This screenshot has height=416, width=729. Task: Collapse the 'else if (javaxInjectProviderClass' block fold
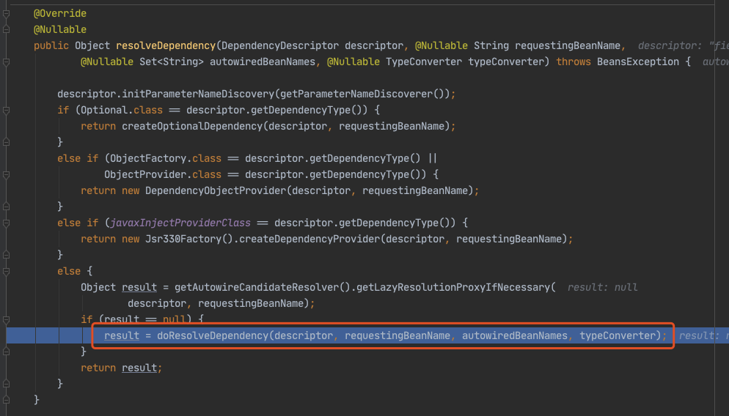pos(6,223)
